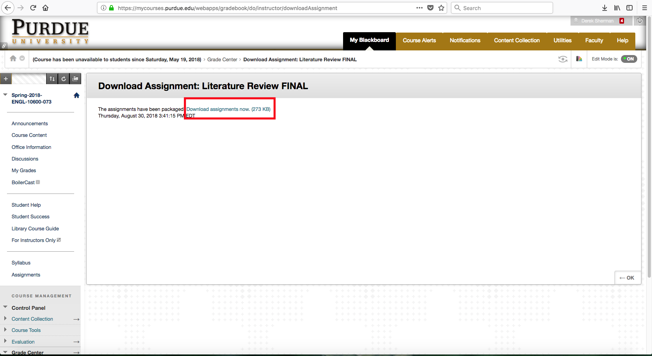
Task: Click the Blackboard logout power icon
Action: point(640,21)
